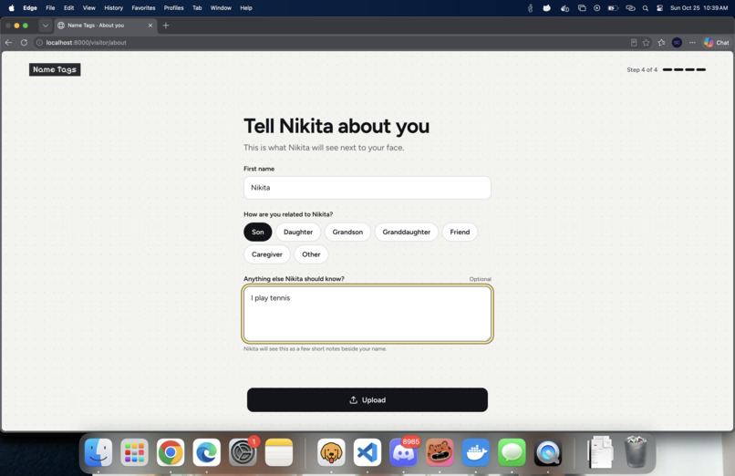Open the tiger icon app in dock
The height and width of the screenshot is (476, 735).
440,452
